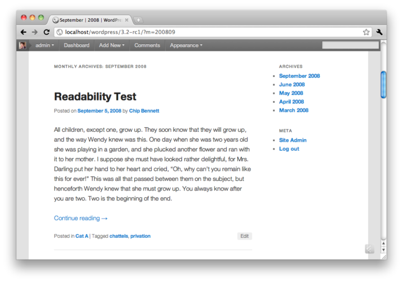Reload the page with the refresh icon
The height and width of the screenshot is (282, 403).
pyautogui.click(x=46, y=32)
